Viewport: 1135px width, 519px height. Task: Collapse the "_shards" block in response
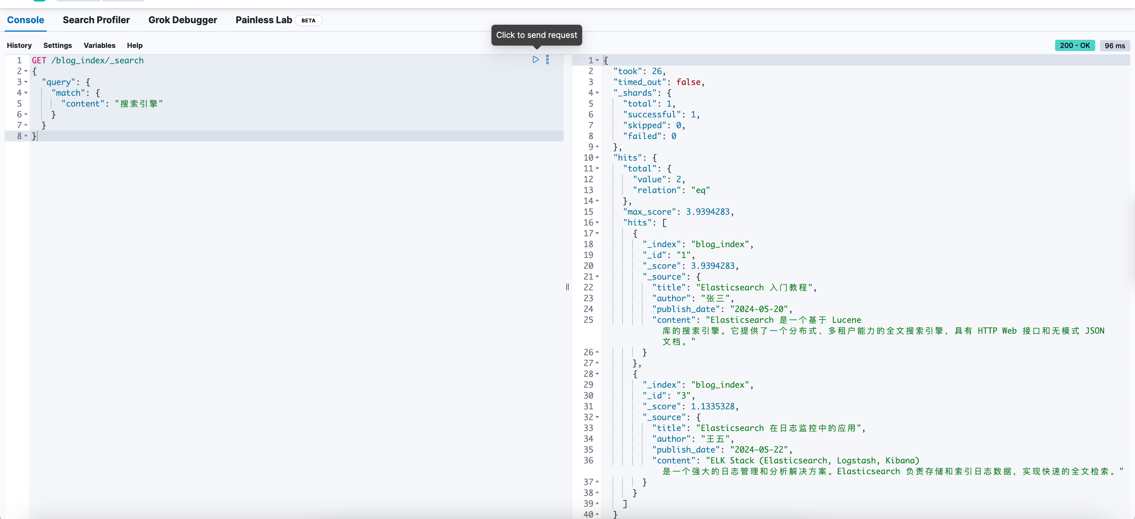597,93
